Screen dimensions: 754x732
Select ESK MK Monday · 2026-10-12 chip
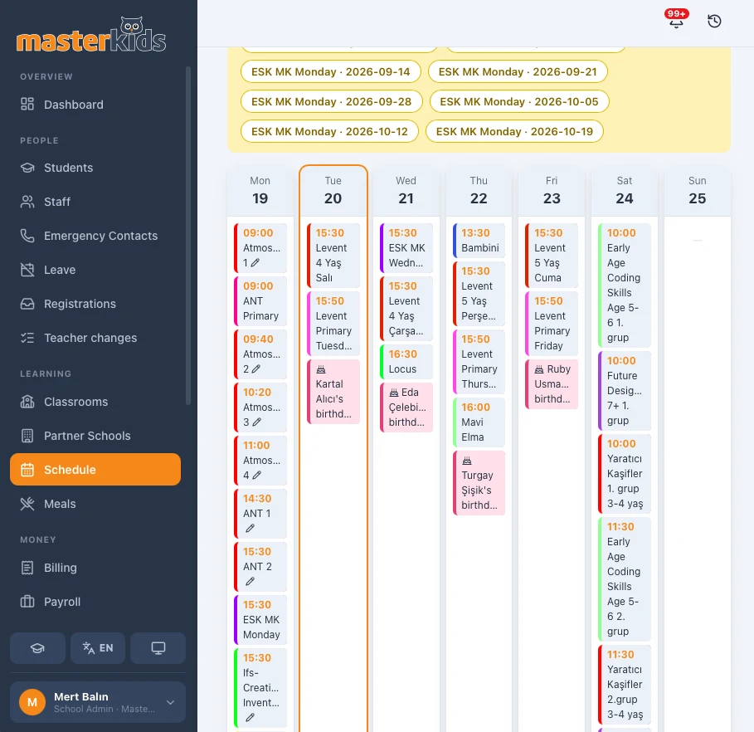click(x=329, y=131)
